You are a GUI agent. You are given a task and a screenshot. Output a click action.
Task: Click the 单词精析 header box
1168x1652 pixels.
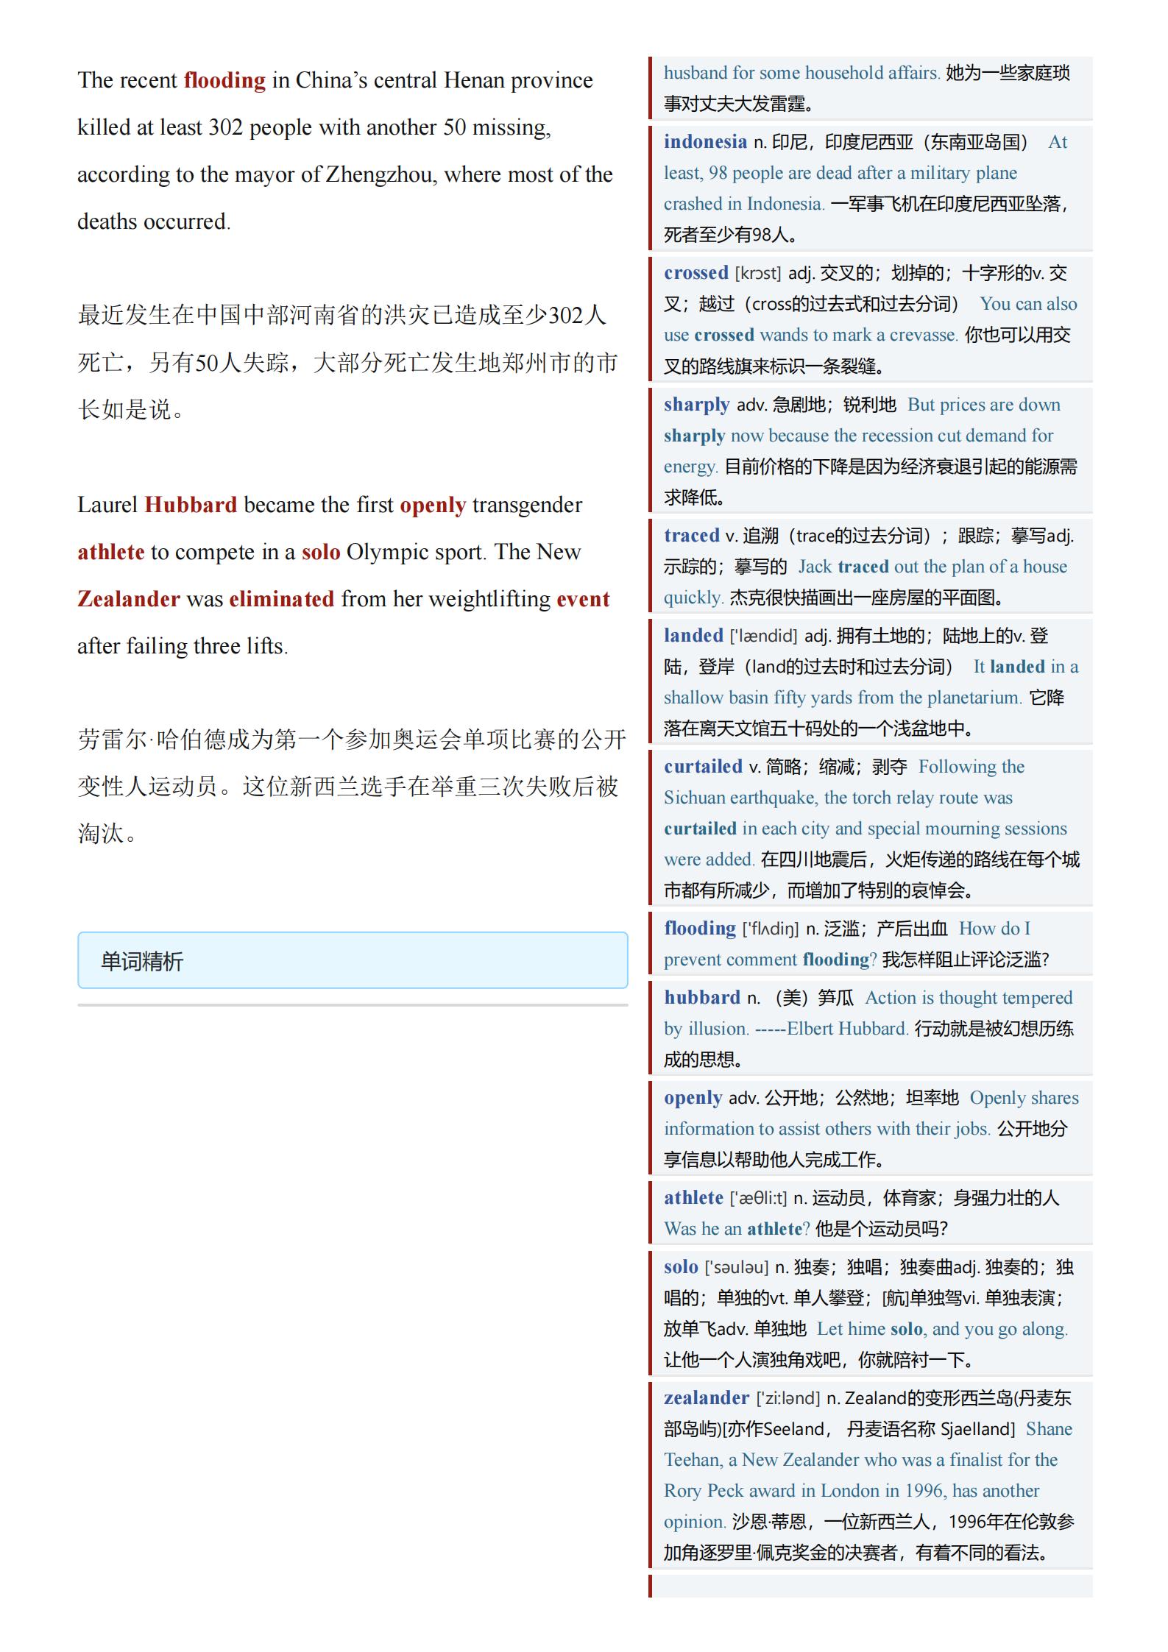(x=353, y=960)
